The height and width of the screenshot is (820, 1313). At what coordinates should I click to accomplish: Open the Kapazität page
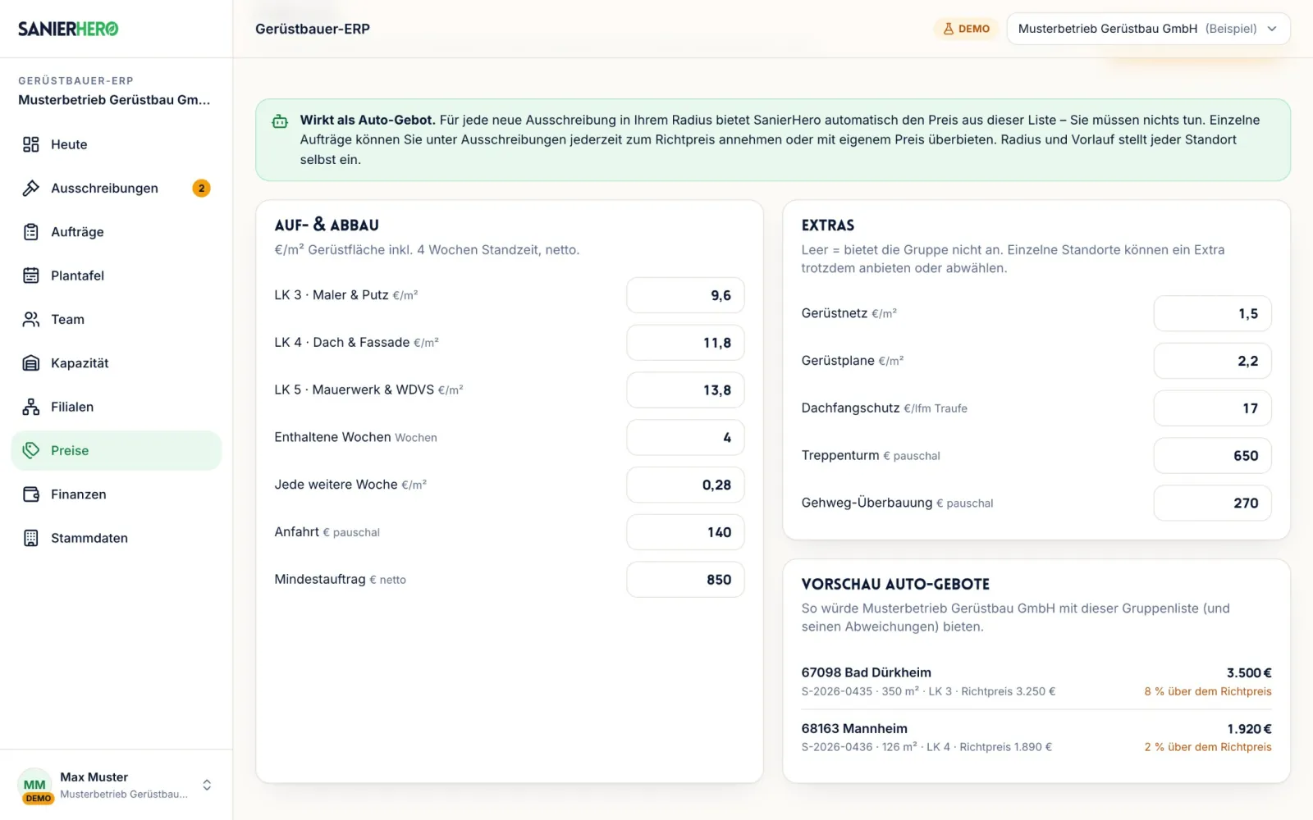pyautogui.click(x=117, y=363)
